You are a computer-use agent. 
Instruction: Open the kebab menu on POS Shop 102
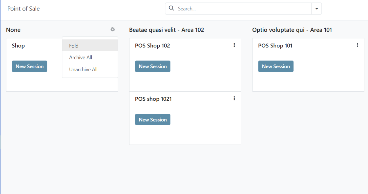click(234, 45)
